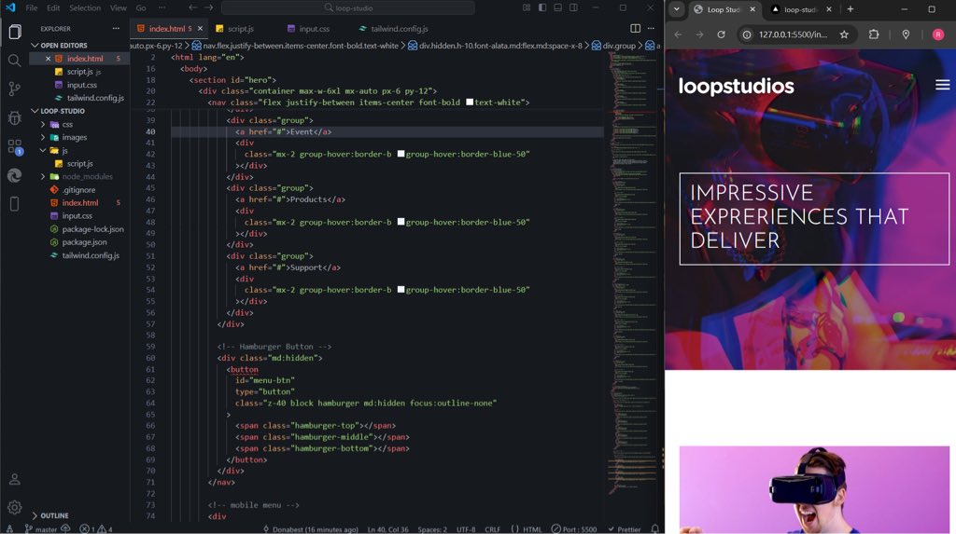
Task: Open the hamburger menu on loopstudios page
Action: (942, 85)
